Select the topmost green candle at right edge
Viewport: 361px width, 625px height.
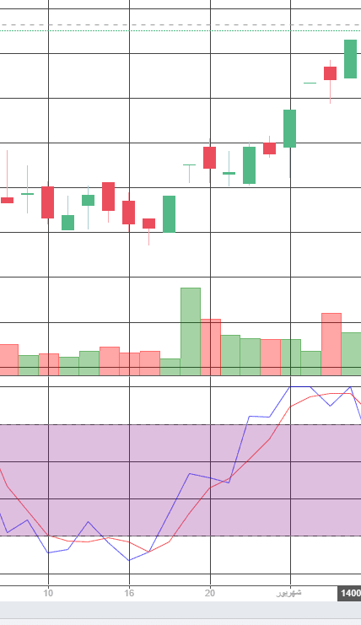pyautogui.click(x=350, y=59)
